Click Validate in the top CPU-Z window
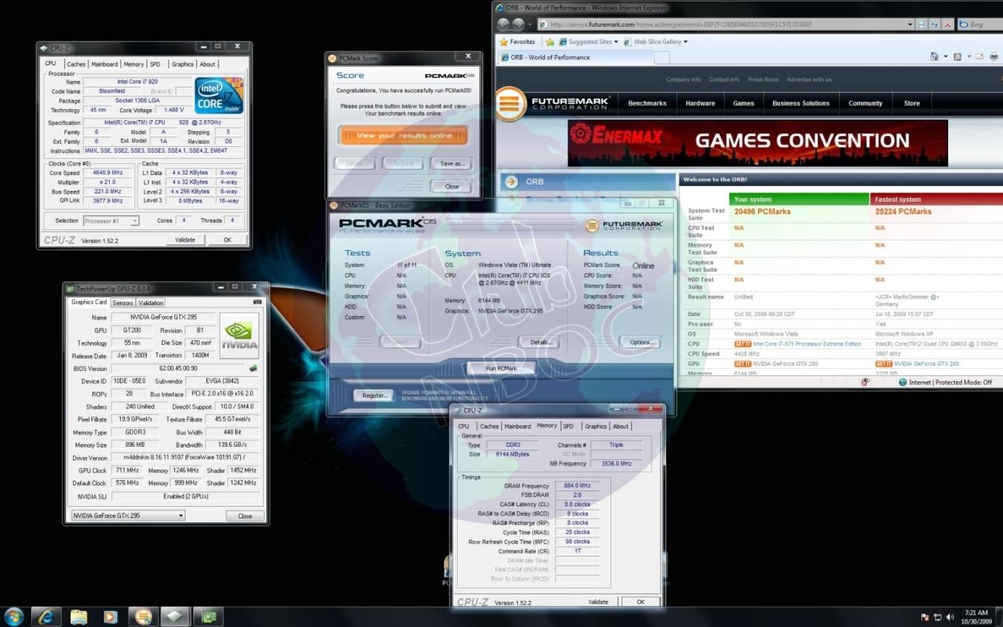Image resolution: width=1003 pixels, height=627 pixels. 185,240
